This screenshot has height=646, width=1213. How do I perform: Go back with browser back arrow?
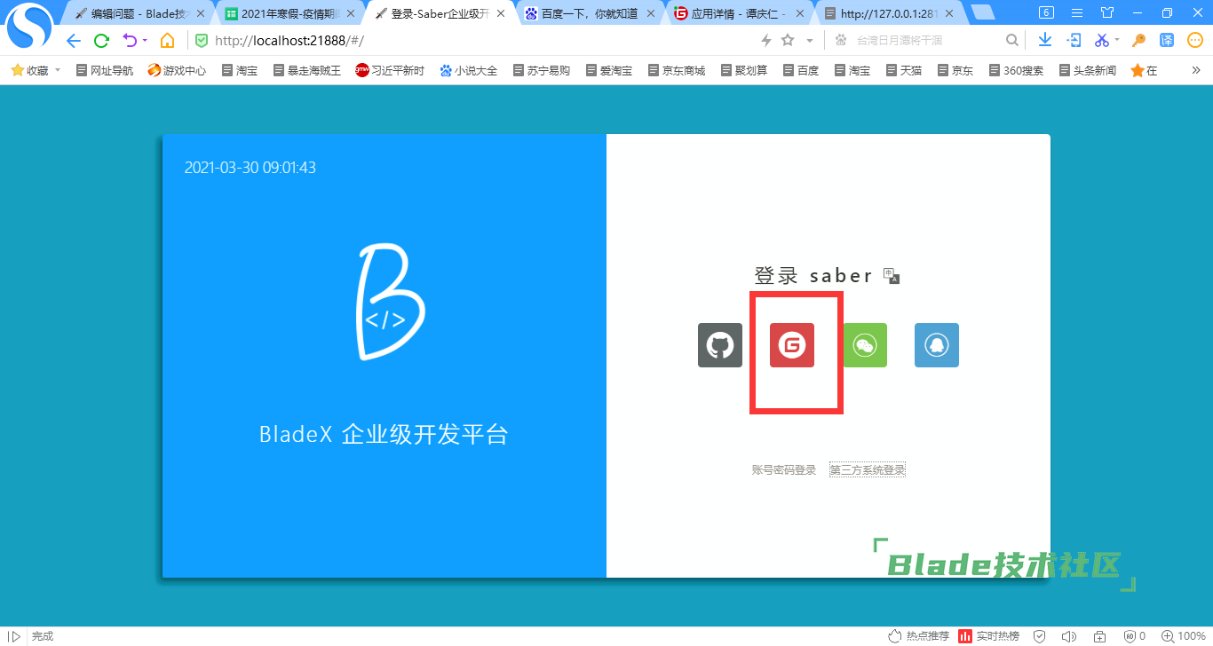point(74,41)
